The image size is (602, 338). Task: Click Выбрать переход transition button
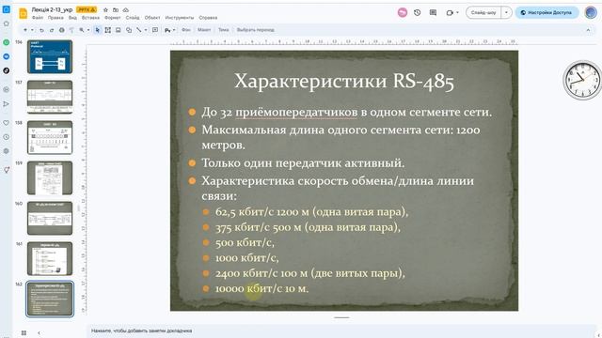pyautogui.click(x=255, y=30)
